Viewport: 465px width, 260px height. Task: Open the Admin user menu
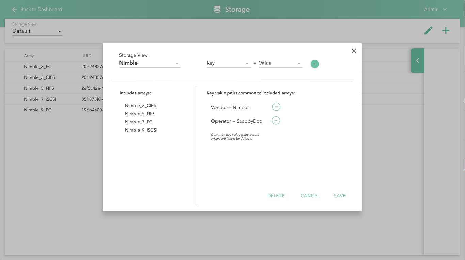pyautogui.click(x=435, y=10)
